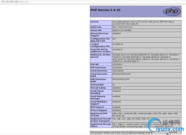186x135 pixels.
Task: Click the 'Configuration File (php.ini) Path' label
Action: tap(100, 40)
